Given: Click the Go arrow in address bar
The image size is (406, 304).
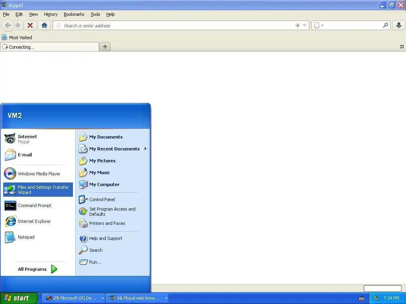Looking at the screenshot, I should pyautogui.click(x=297, y=25).
